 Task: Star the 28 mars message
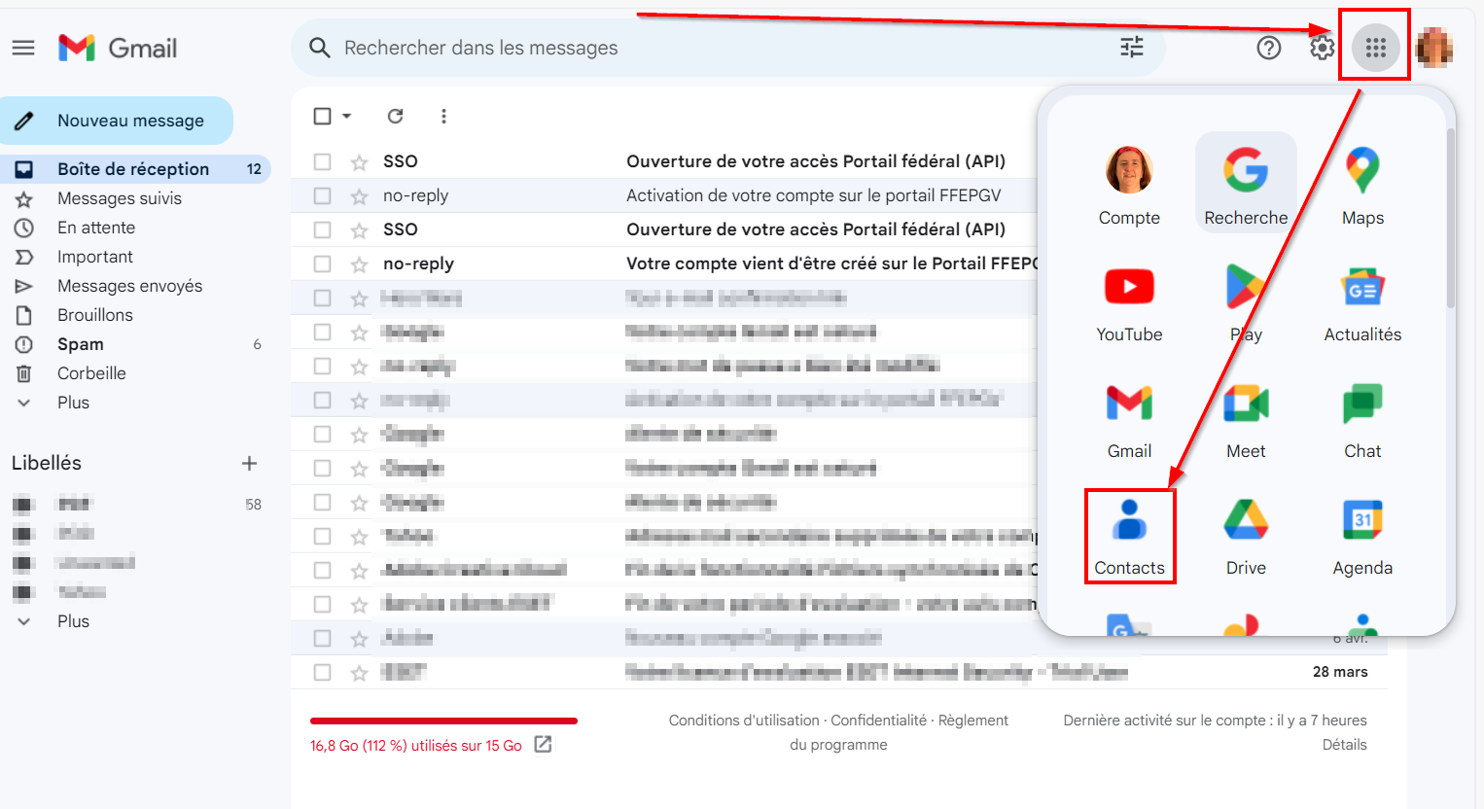[x=359, y=672]
